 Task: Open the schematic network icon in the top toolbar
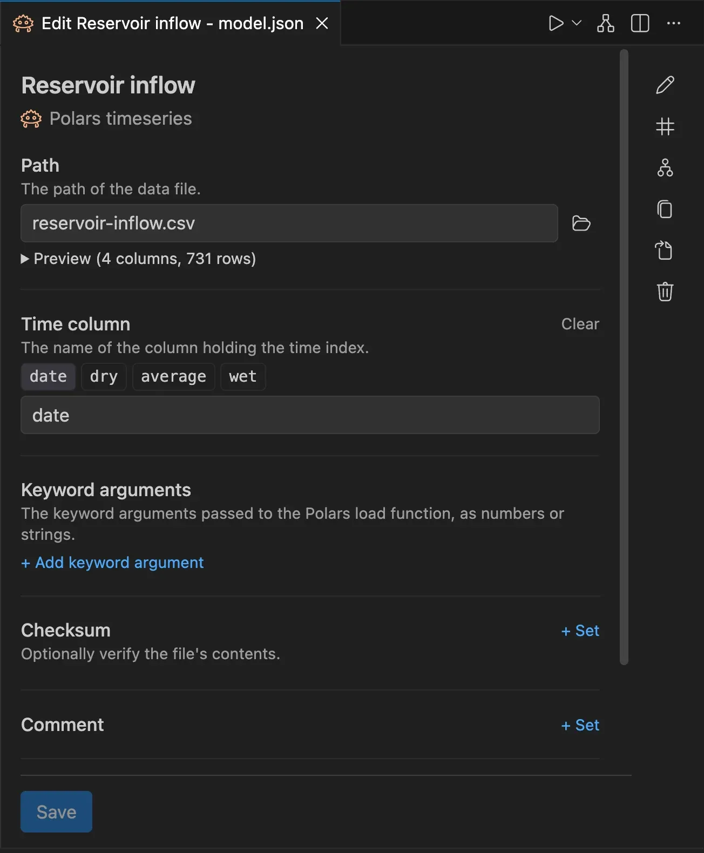tap(606, 23)
